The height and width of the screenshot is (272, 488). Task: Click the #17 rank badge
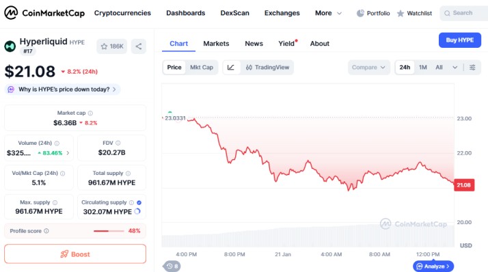pos(28,51)
